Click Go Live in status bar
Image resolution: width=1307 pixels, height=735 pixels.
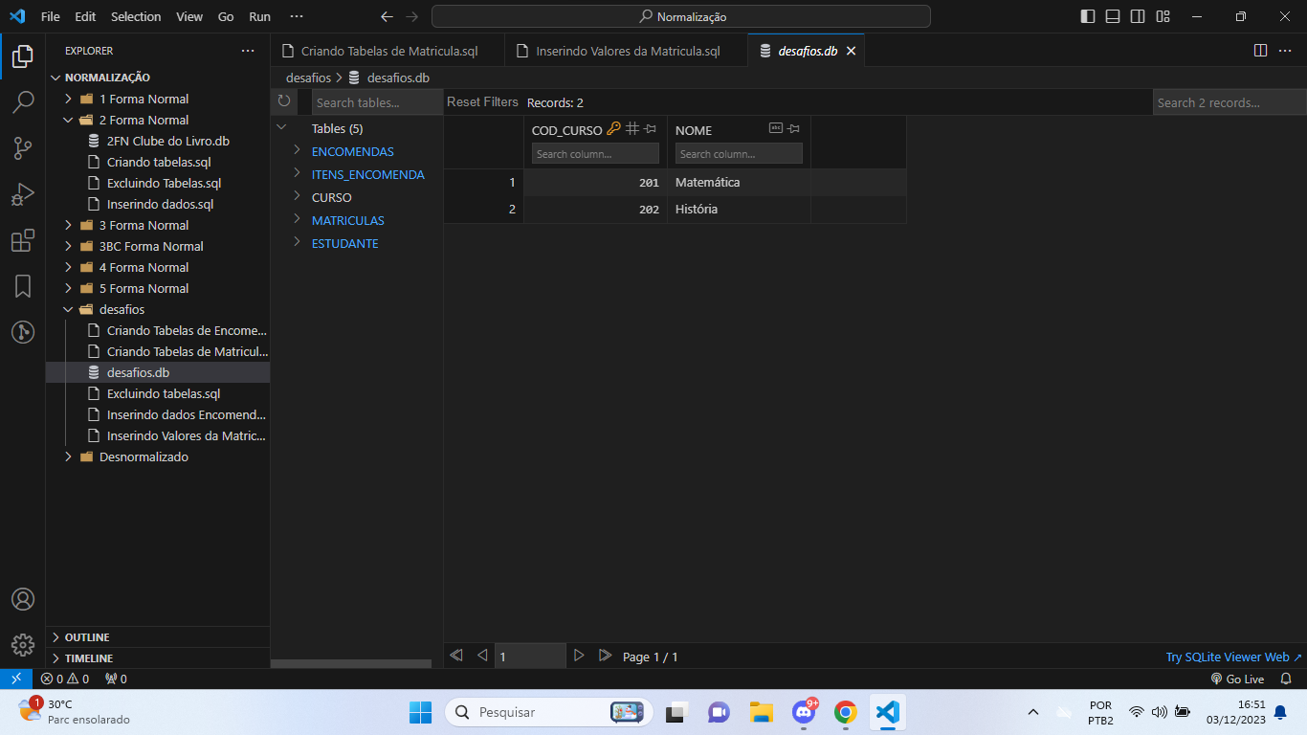[x=1237, y=679]
